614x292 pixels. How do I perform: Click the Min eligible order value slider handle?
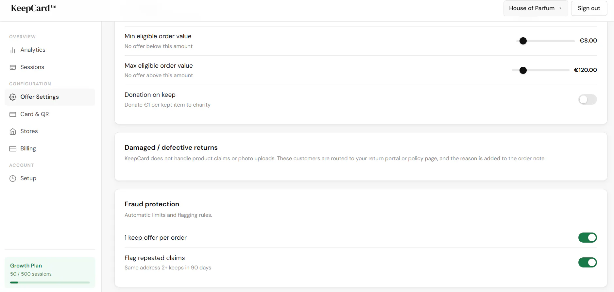(523, 41)
